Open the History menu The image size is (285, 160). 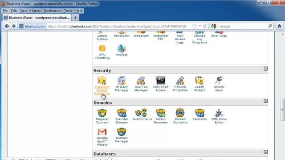(36, 11)
